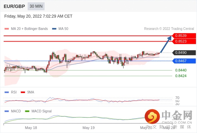Image resolution: width=197 pixels, height=133 pixels.
Task: Click the 30 MIN timeframe button
Action: point(36,6)
